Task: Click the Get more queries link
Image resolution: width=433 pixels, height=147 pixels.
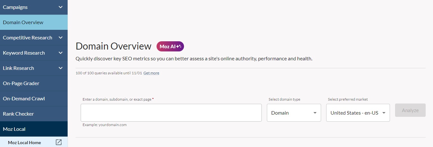Action: click(x=151, y=73)
